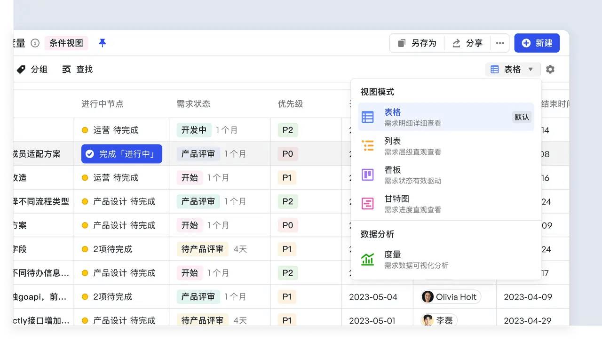Click the 成员适配方案 requirement name
Viewport: 602px width, 342px height.
pyautogui.click(x=37, y=154)
